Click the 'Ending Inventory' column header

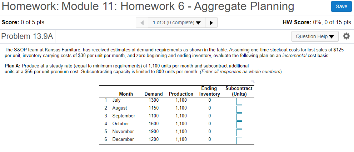tap(210, 91)
